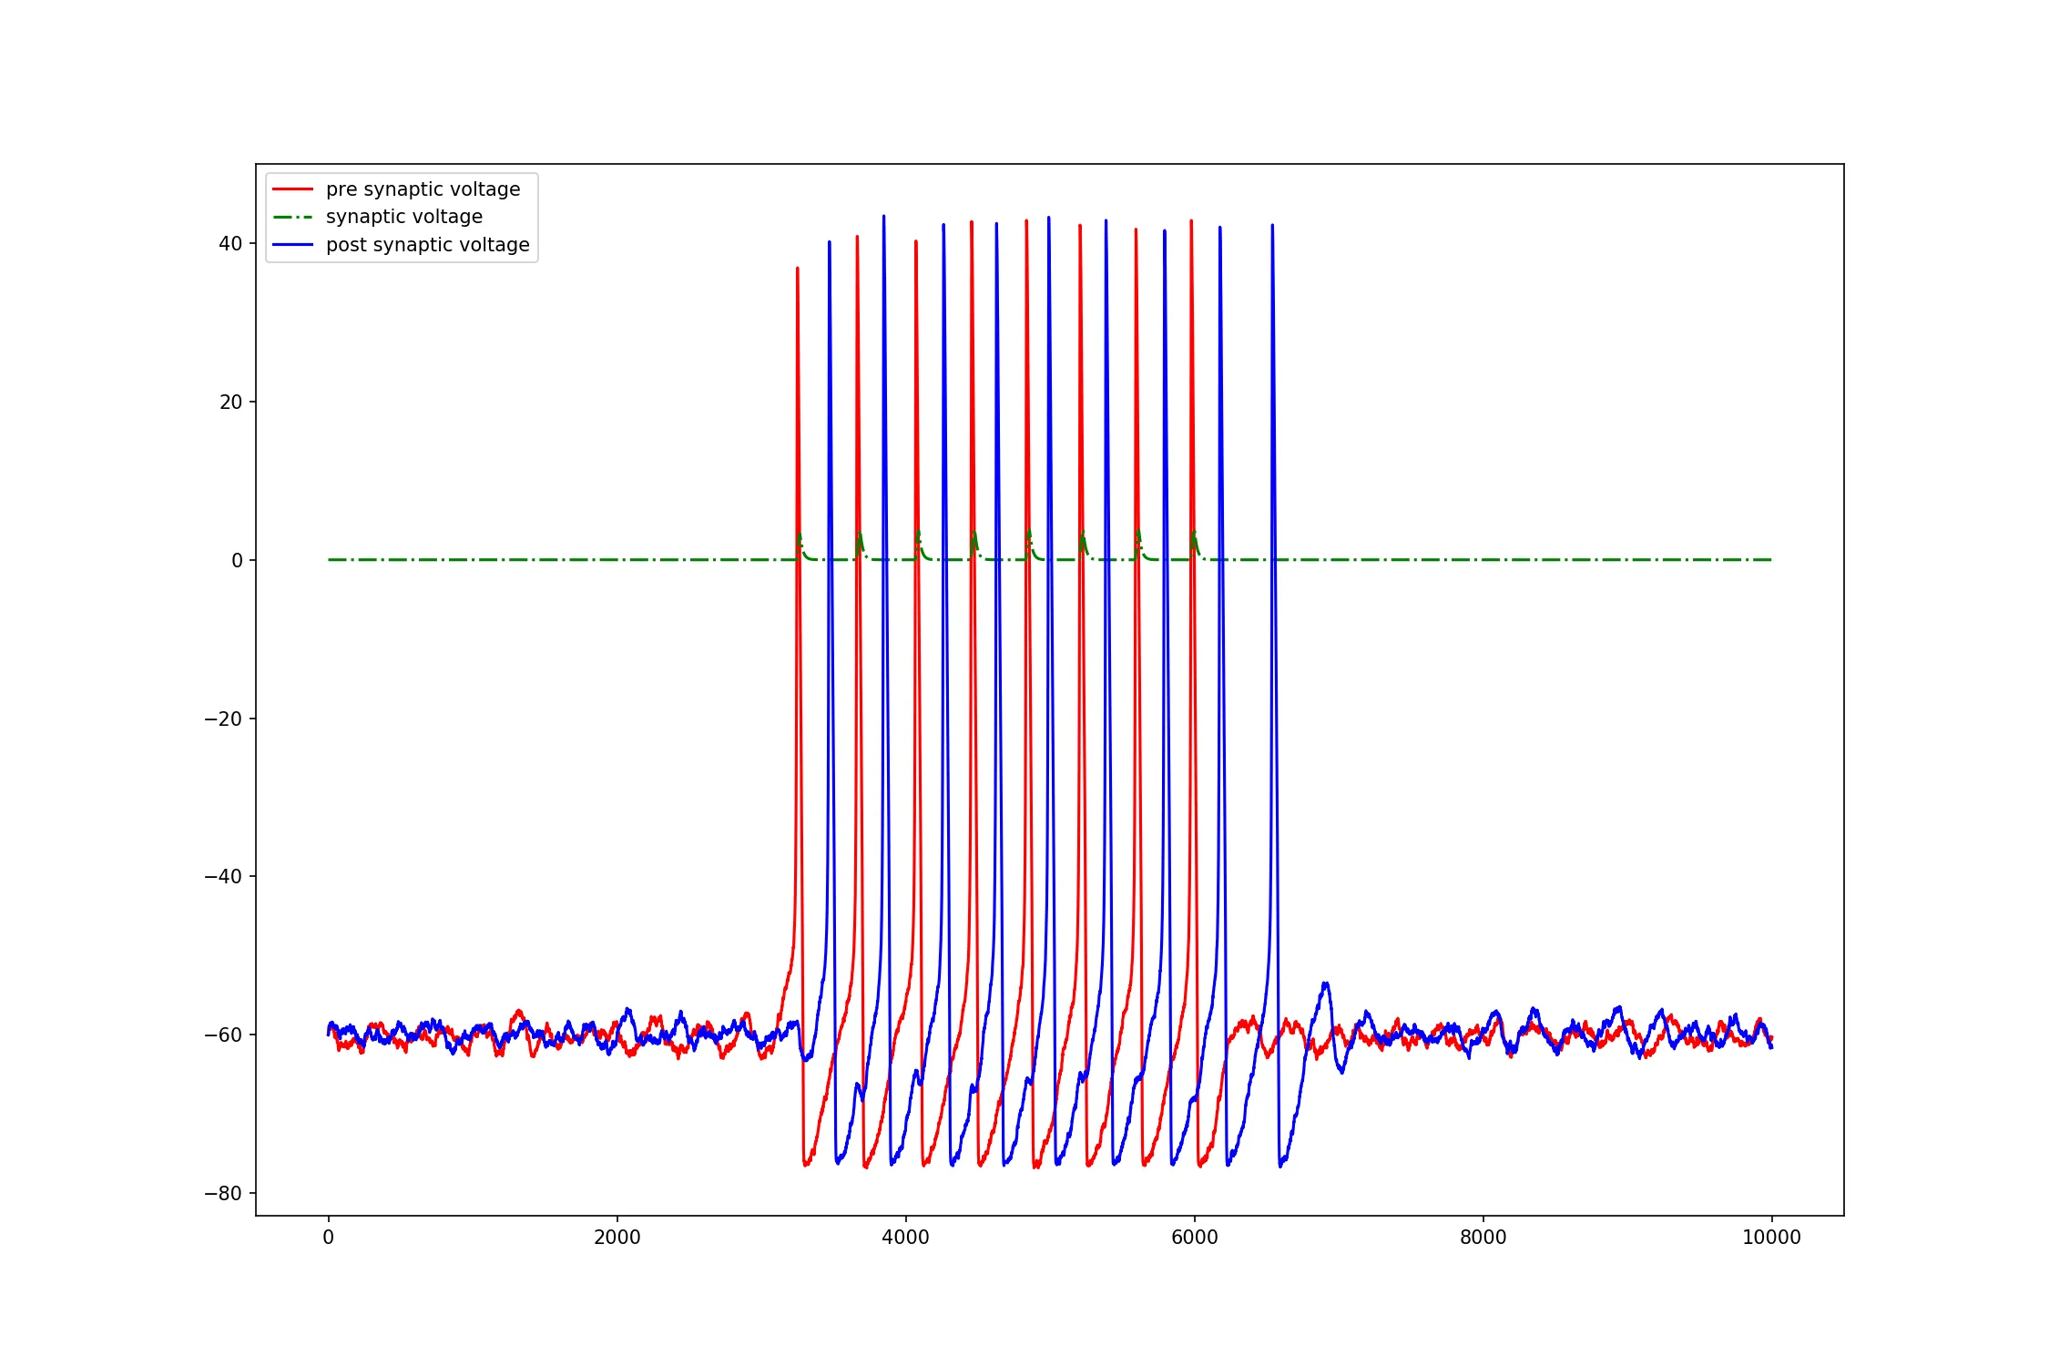Click the 'post synaptic voltage' legend label
The width and height of the screenshot is (2049, 1366).
click(427, 245)
